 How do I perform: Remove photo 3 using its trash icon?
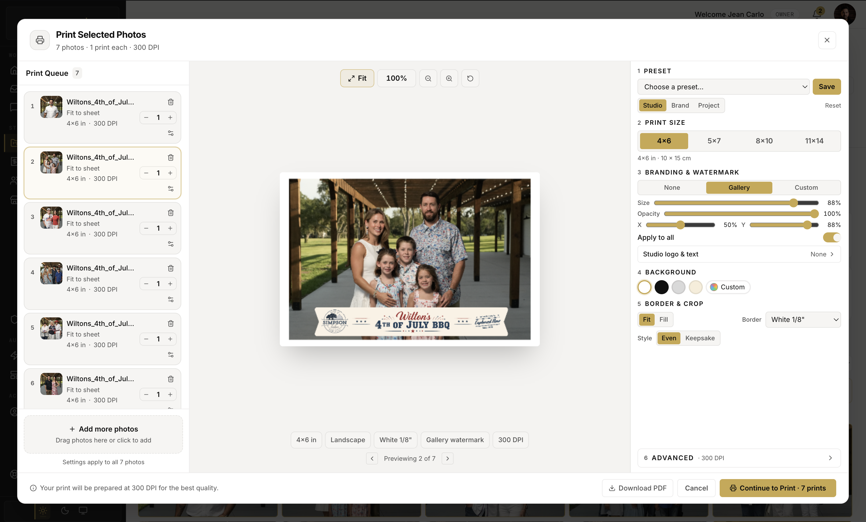pyautogui.click(x=170, y=213)
